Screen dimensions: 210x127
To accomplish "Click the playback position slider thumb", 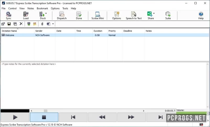I will click(x=45, y=111).
